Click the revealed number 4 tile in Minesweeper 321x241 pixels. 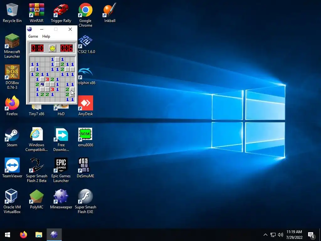pos(42,84)
